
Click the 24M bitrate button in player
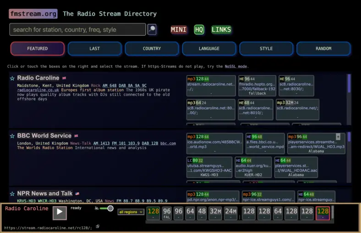tap(231, 213)
